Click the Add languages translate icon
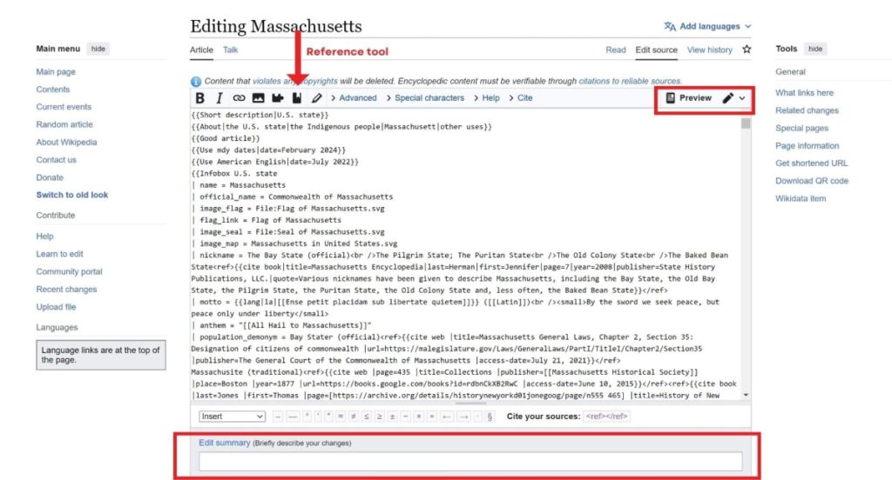Viewport: 892px width, 480px height. [670, 27]
